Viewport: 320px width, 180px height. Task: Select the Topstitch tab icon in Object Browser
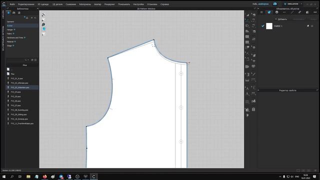(x=292, y=12)
